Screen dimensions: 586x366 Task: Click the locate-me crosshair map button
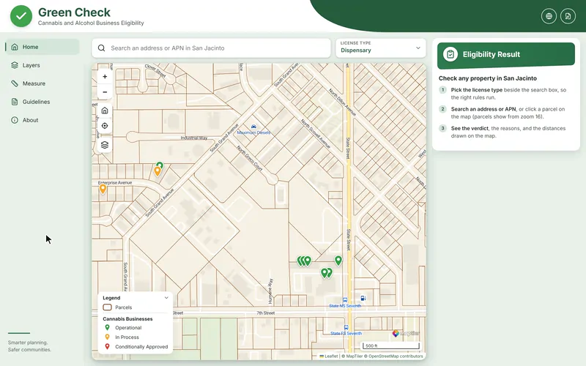point(105,126)
